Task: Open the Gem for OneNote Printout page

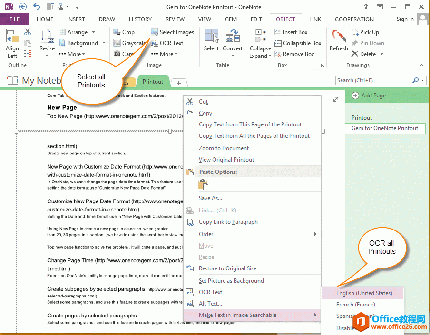Action: click(x=385, y=128)
